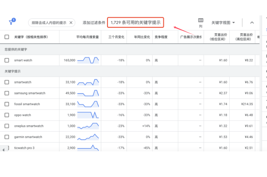The image size is (267, 177).
Task: Toggle the select-all keywords header checkbox
Action: [7, 37]
